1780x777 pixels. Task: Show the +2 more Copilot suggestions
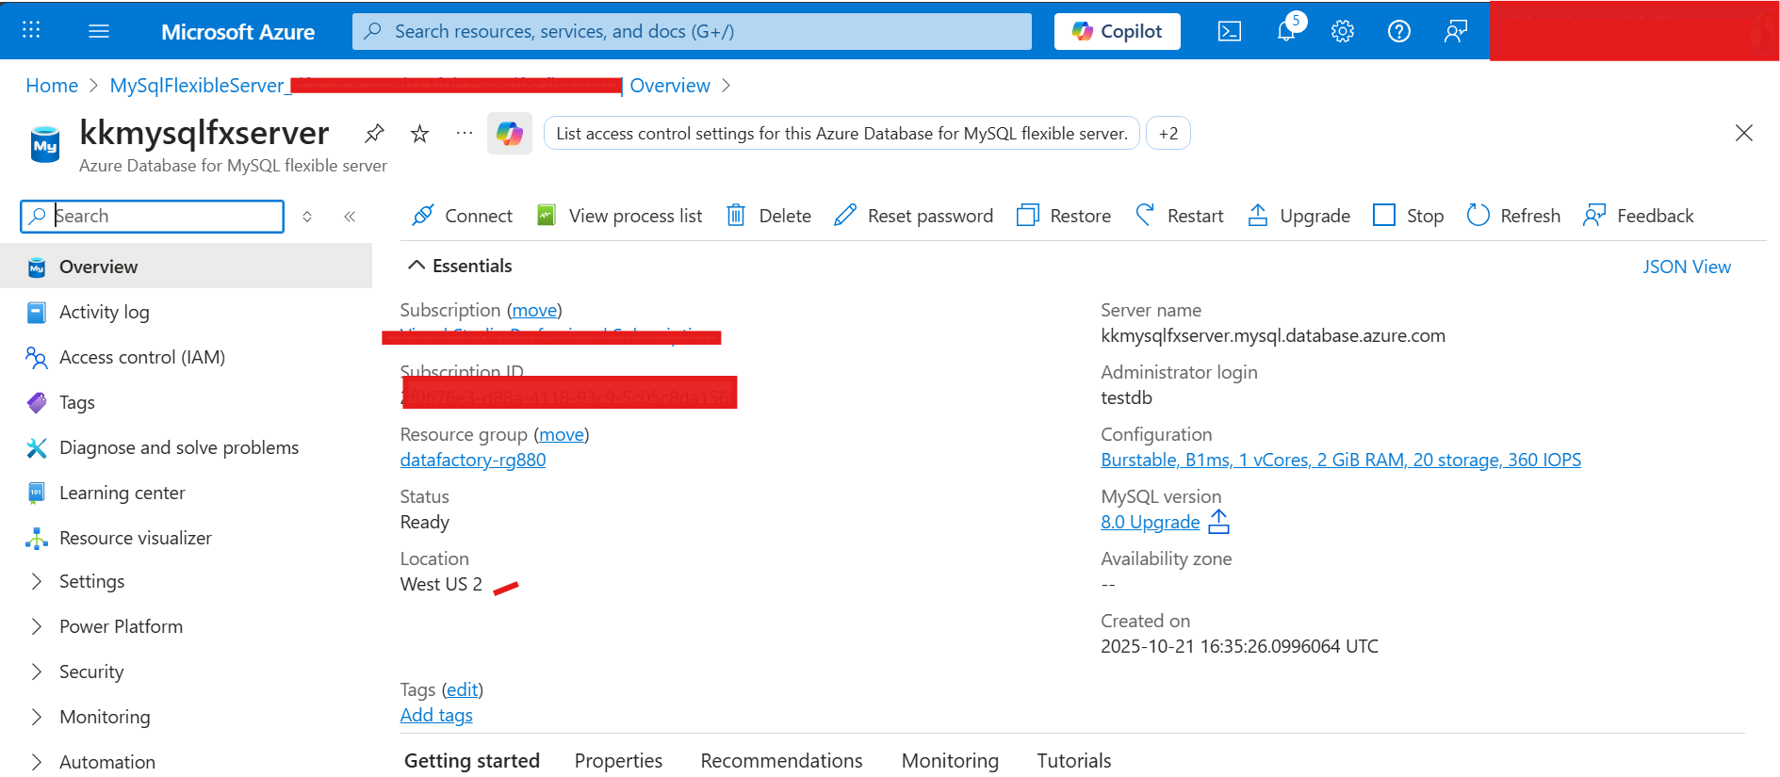coord(1168,134)
